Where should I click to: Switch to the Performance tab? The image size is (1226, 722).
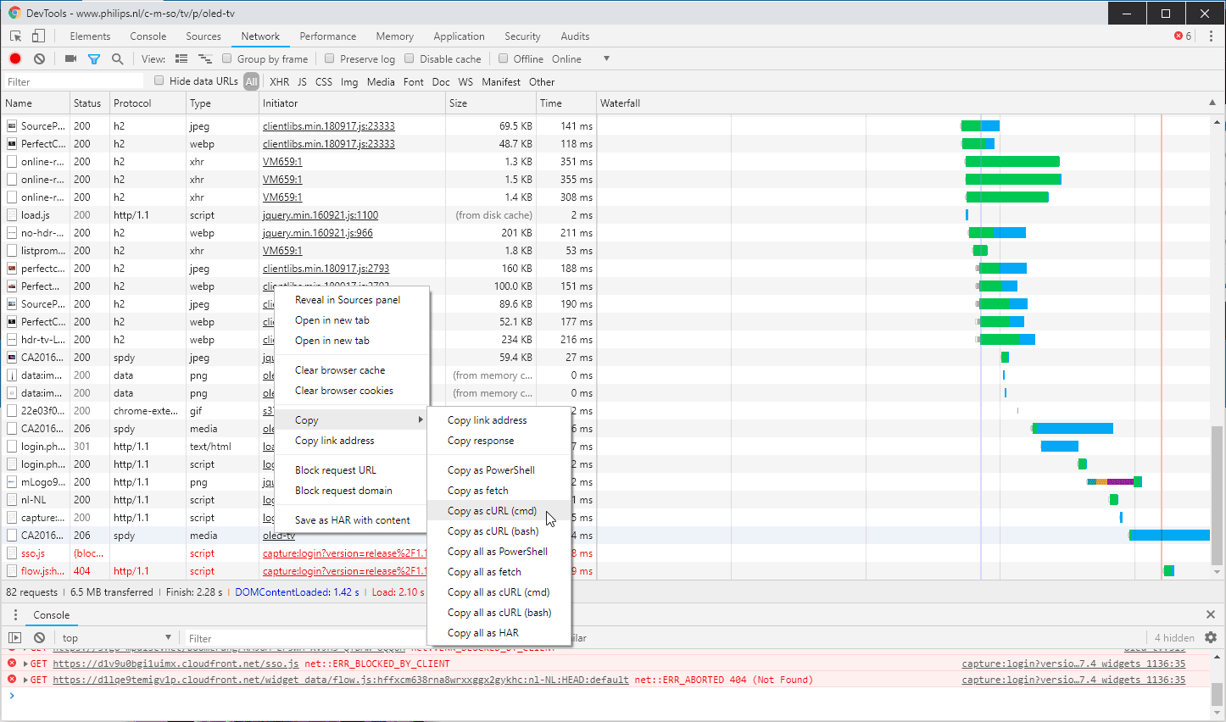pyautogui.click(x=328, y=36)
